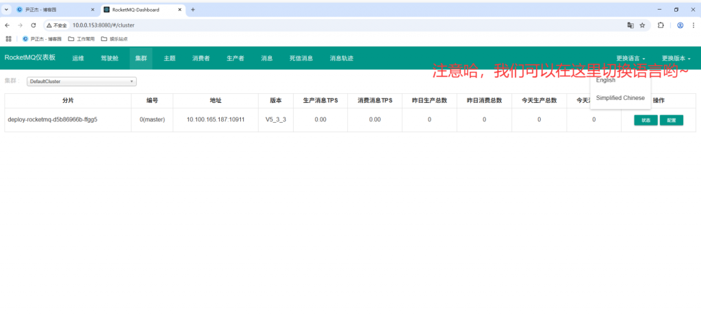Viewport: 701px width, 316px height.
Task: Open the 生产者 menu item
Action: point(235,58)
